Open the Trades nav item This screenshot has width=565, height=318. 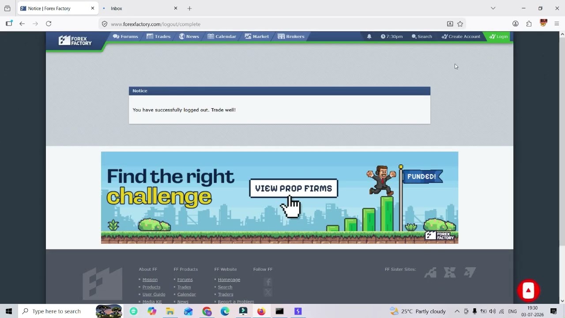(158, 36)
